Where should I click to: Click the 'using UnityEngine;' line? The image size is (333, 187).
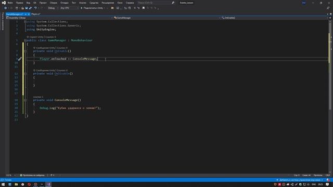[41, 30]
